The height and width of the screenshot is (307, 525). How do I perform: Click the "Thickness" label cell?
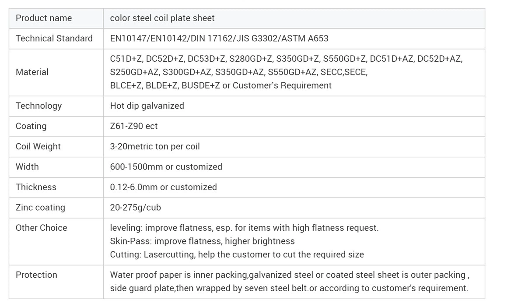(x=36, y=187)
